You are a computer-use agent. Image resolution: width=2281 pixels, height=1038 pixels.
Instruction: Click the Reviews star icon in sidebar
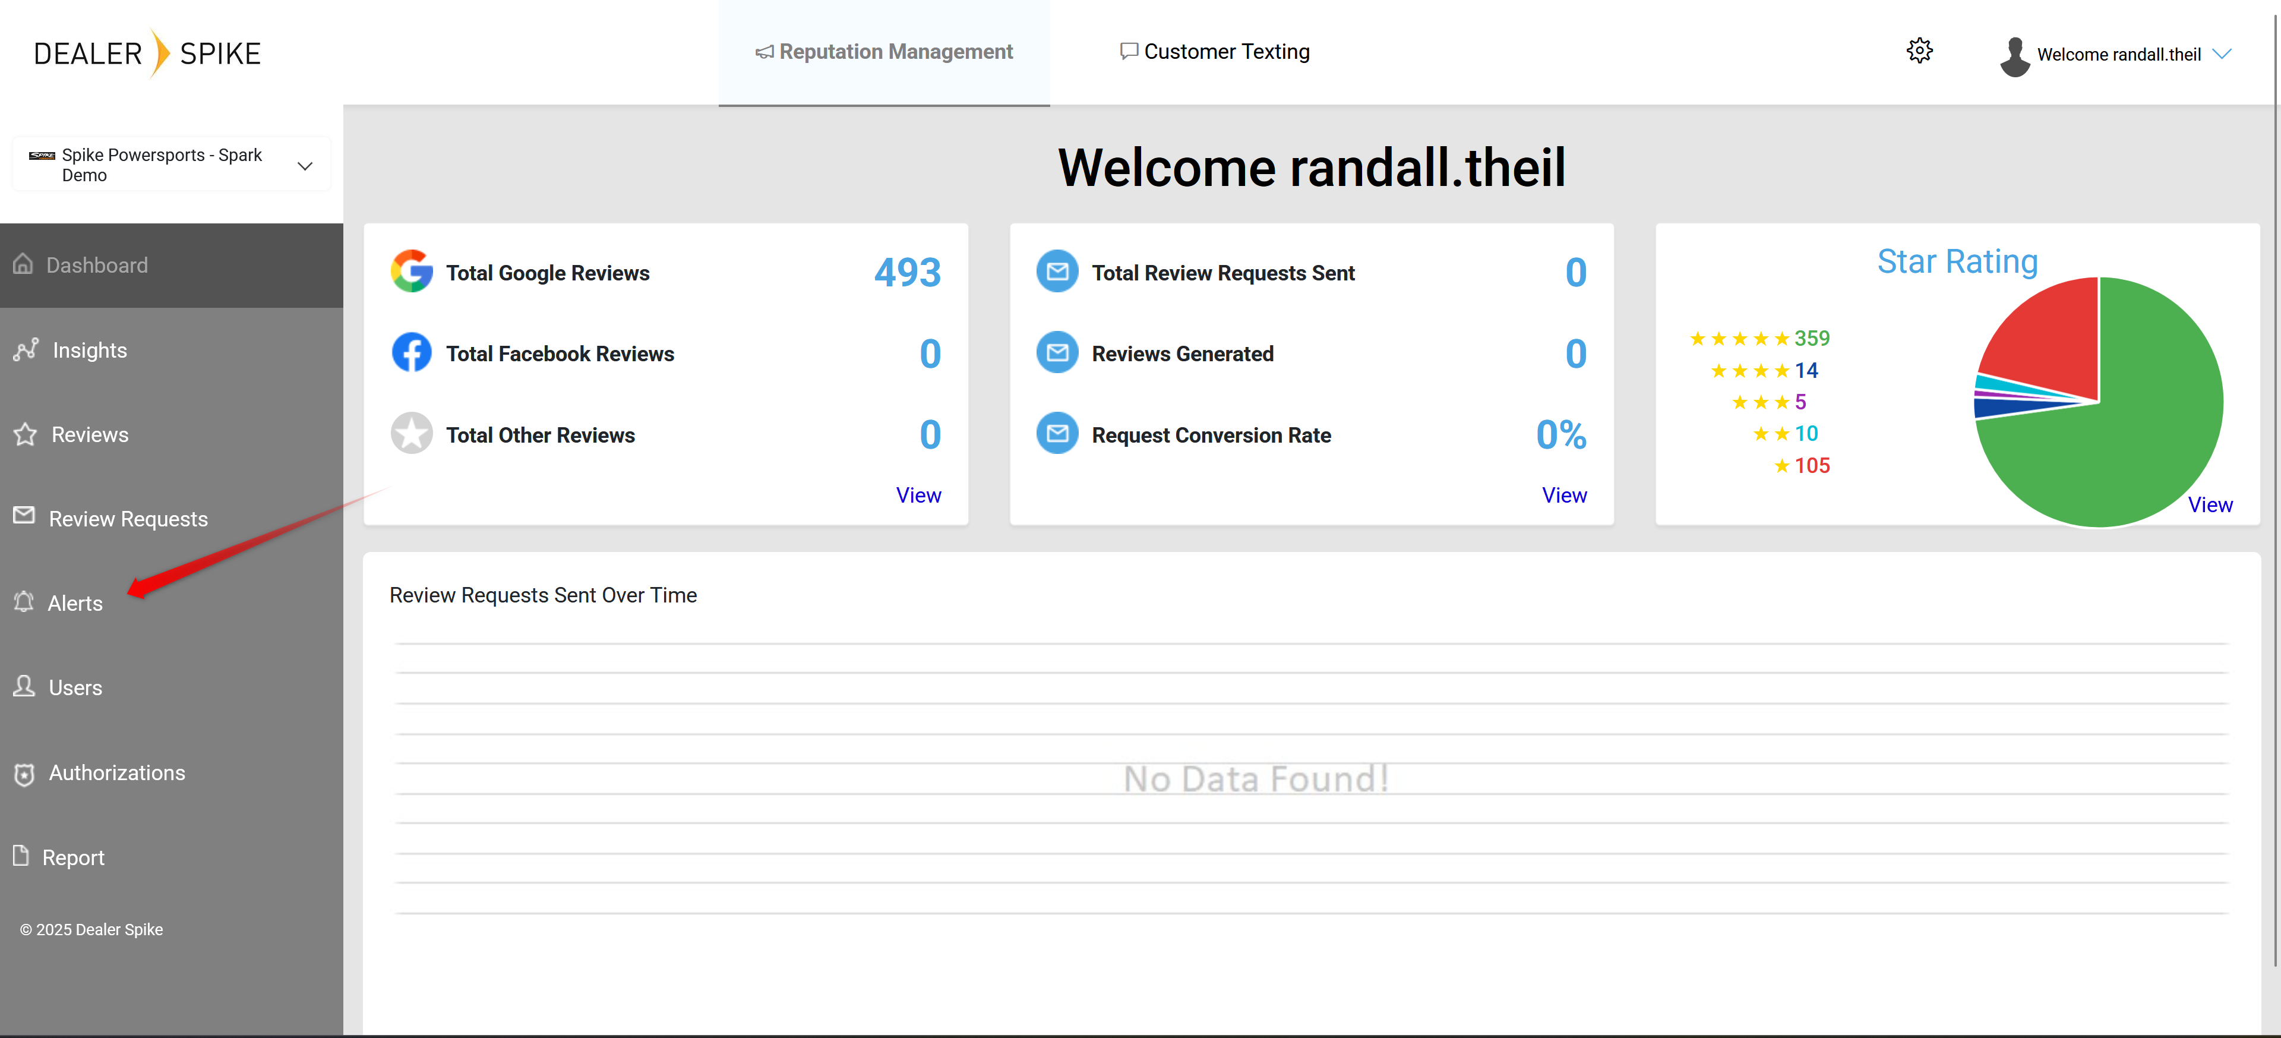click(25, 434)
